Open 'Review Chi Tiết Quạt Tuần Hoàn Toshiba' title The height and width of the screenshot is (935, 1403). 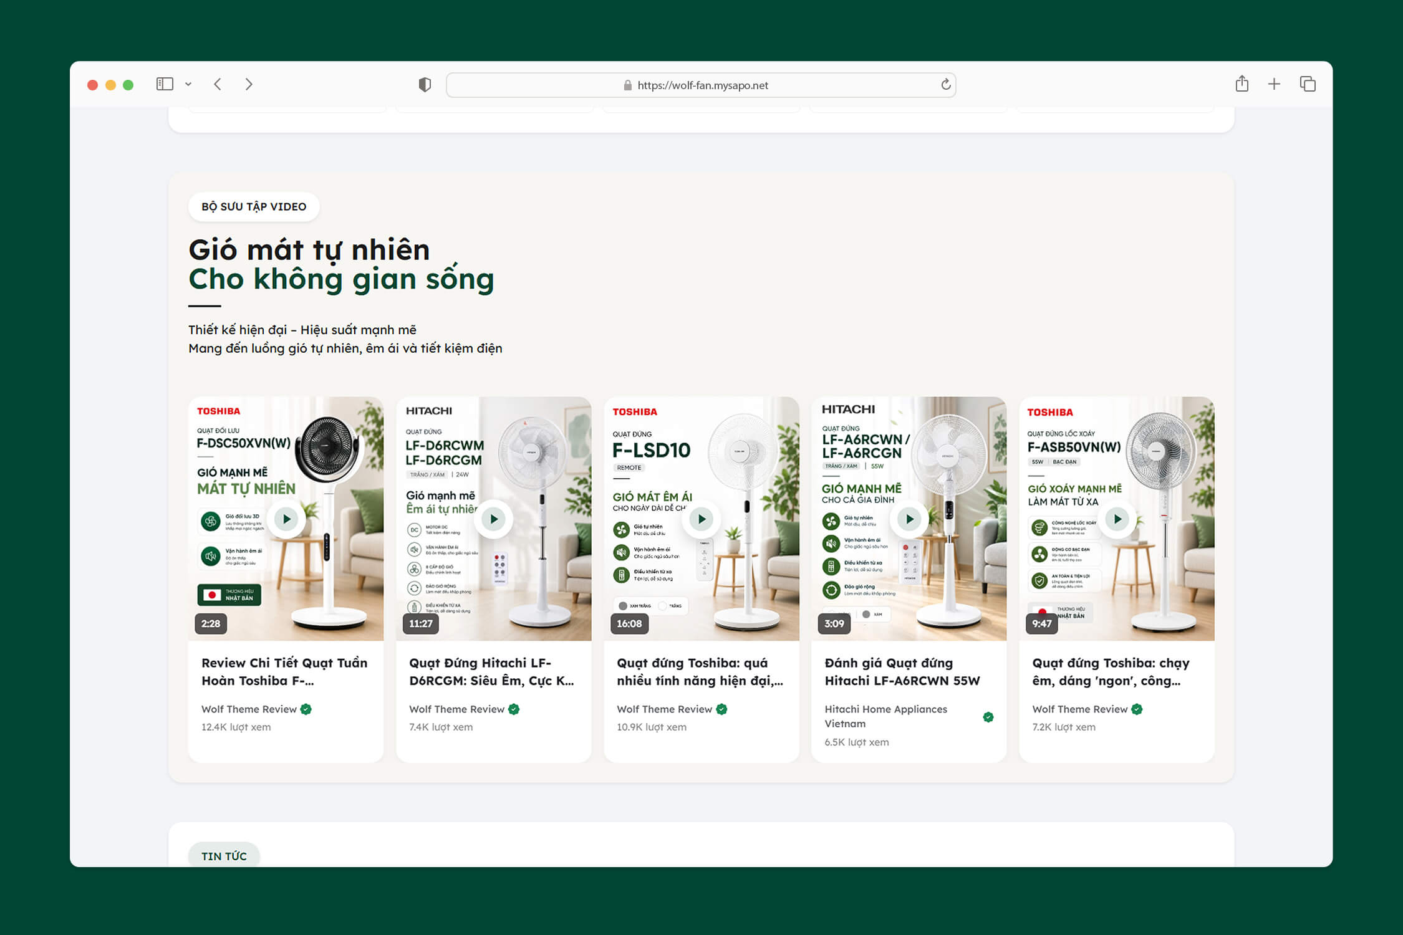(284, 672)
